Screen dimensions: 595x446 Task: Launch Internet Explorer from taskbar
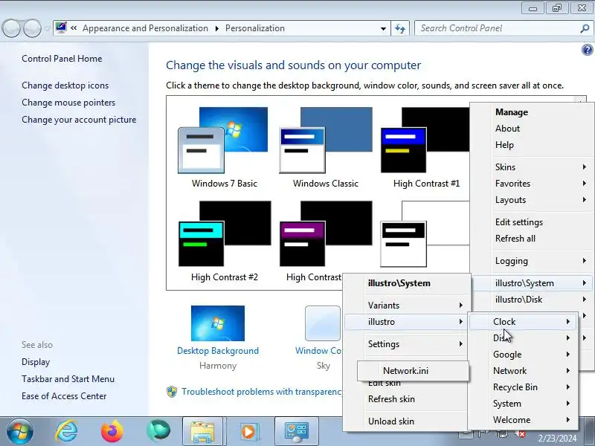[66, 431]
